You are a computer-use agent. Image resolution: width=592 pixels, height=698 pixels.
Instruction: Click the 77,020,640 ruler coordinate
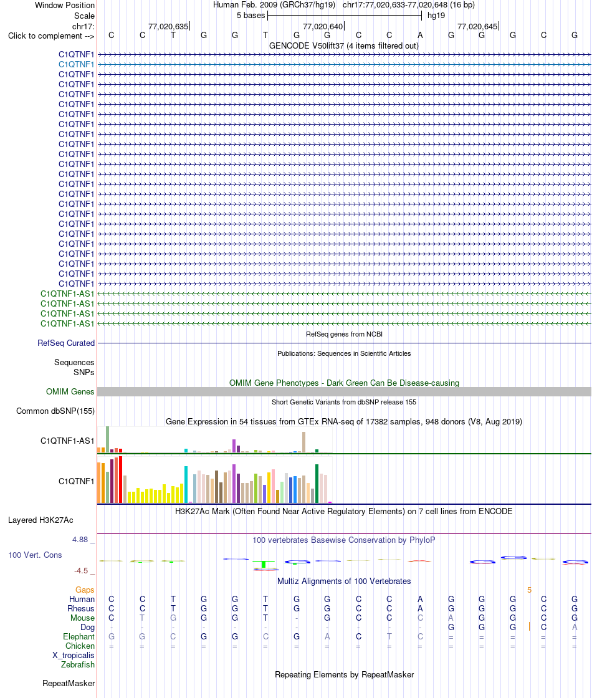pos(323,27)
